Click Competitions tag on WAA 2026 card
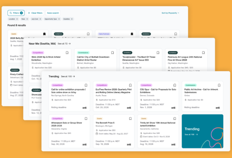 [38, 53]
